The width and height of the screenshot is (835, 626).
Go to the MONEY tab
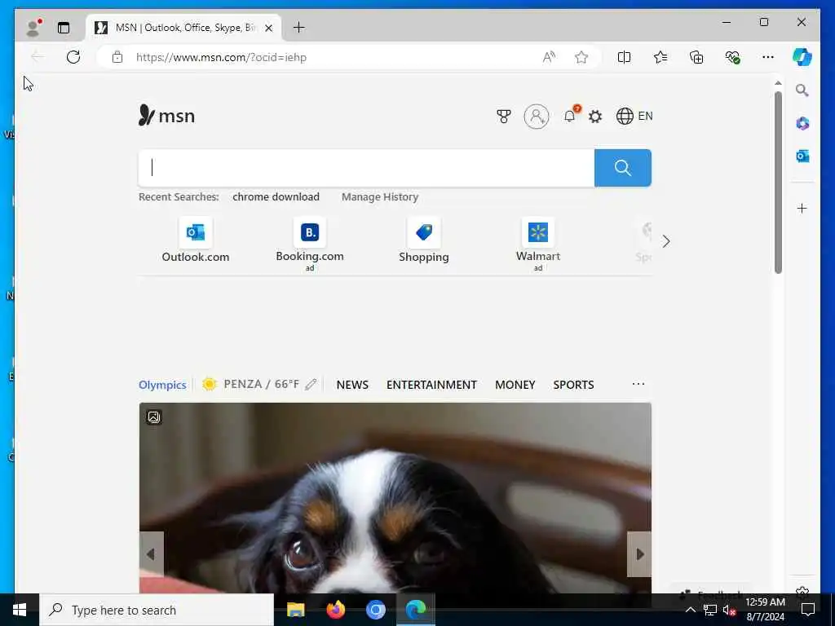(x=515, y=385)
